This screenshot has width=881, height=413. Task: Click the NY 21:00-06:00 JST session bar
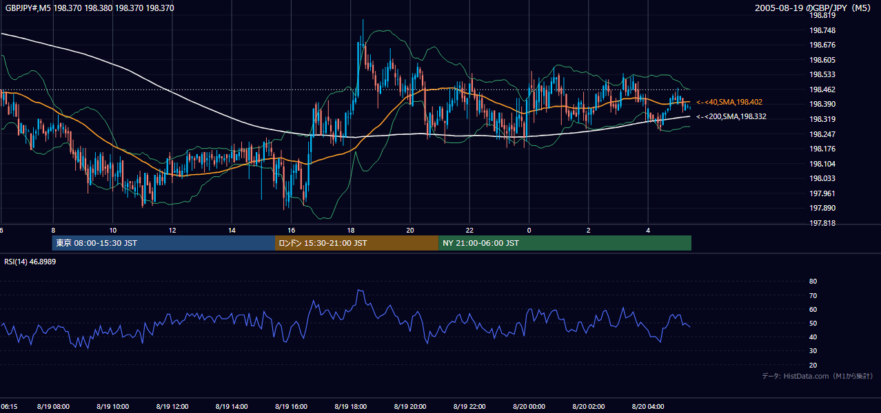[565, 243]
